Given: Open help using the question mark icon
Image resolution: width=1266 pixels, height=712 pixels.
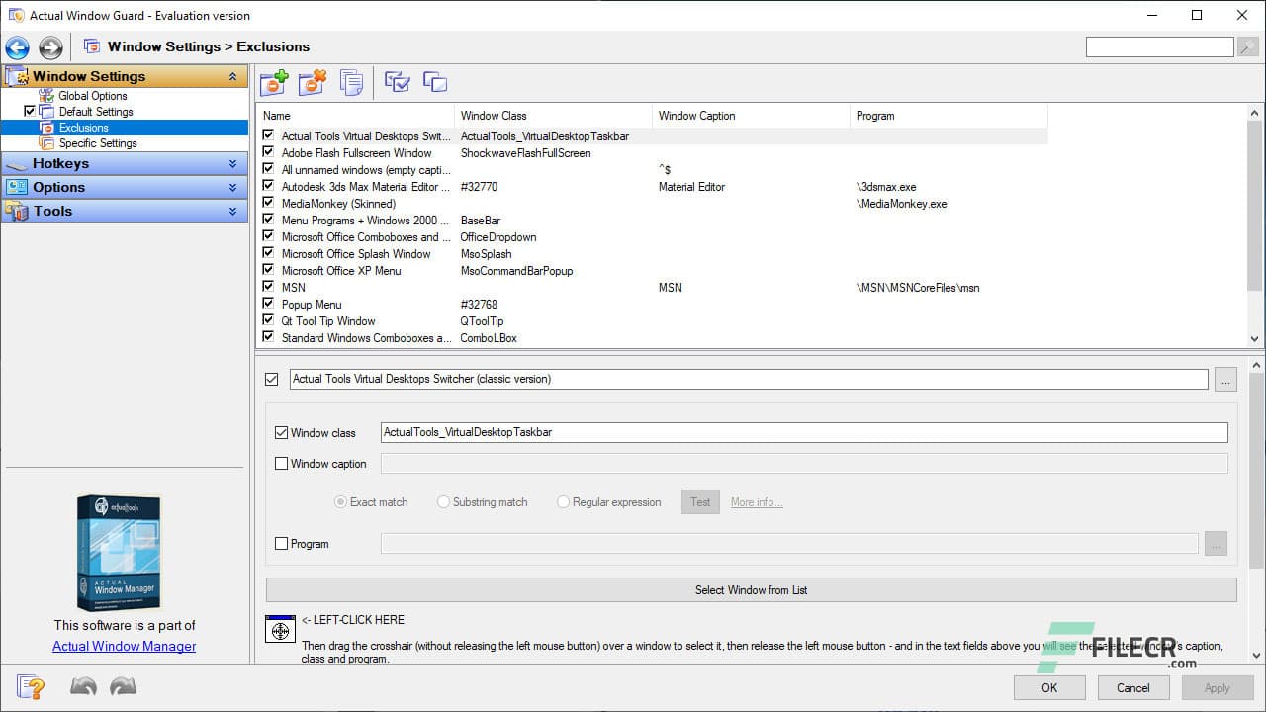Looking at the screenshot, I should pyautogui.click(x=30, y=686).
